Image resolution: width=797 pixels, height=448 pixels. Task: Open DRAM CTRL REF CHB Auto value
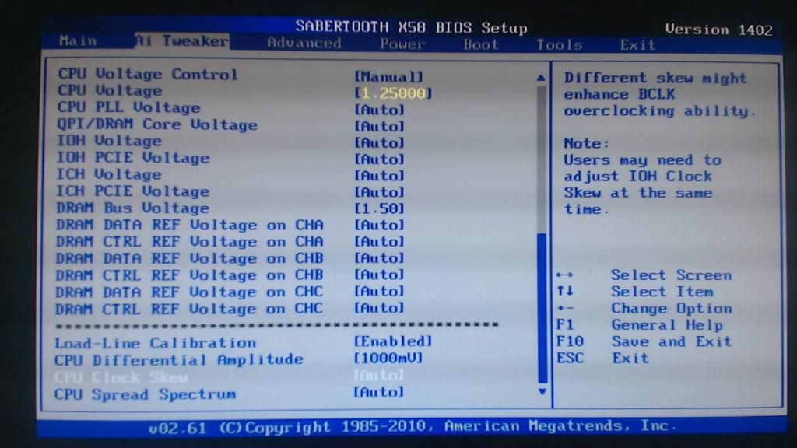[379, 275]
